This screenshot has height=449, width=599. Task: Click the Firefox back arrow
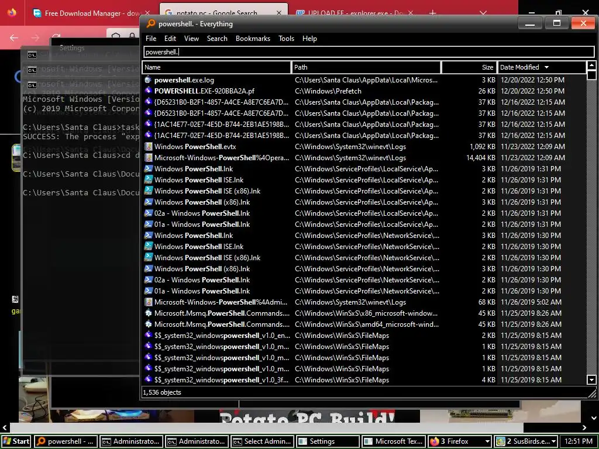(x=14, y=38)
